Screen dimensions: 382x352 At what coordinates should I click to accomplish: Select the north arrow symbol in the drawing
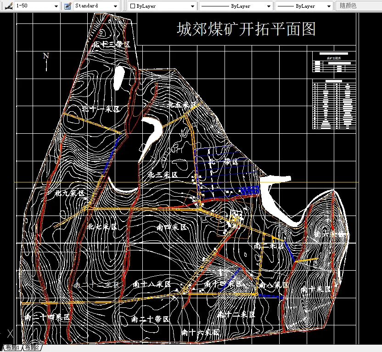coord(45,60)
